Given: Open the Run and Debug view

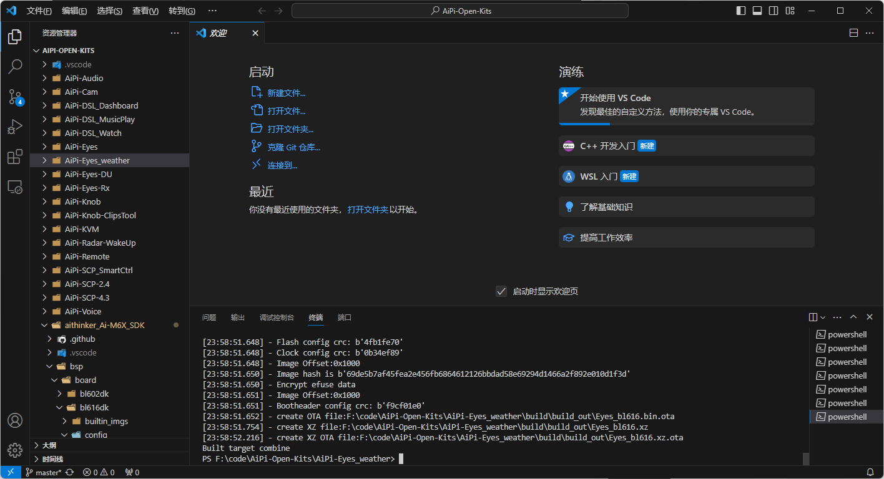Looking at the screenshot, I should [x=15, y=127].
